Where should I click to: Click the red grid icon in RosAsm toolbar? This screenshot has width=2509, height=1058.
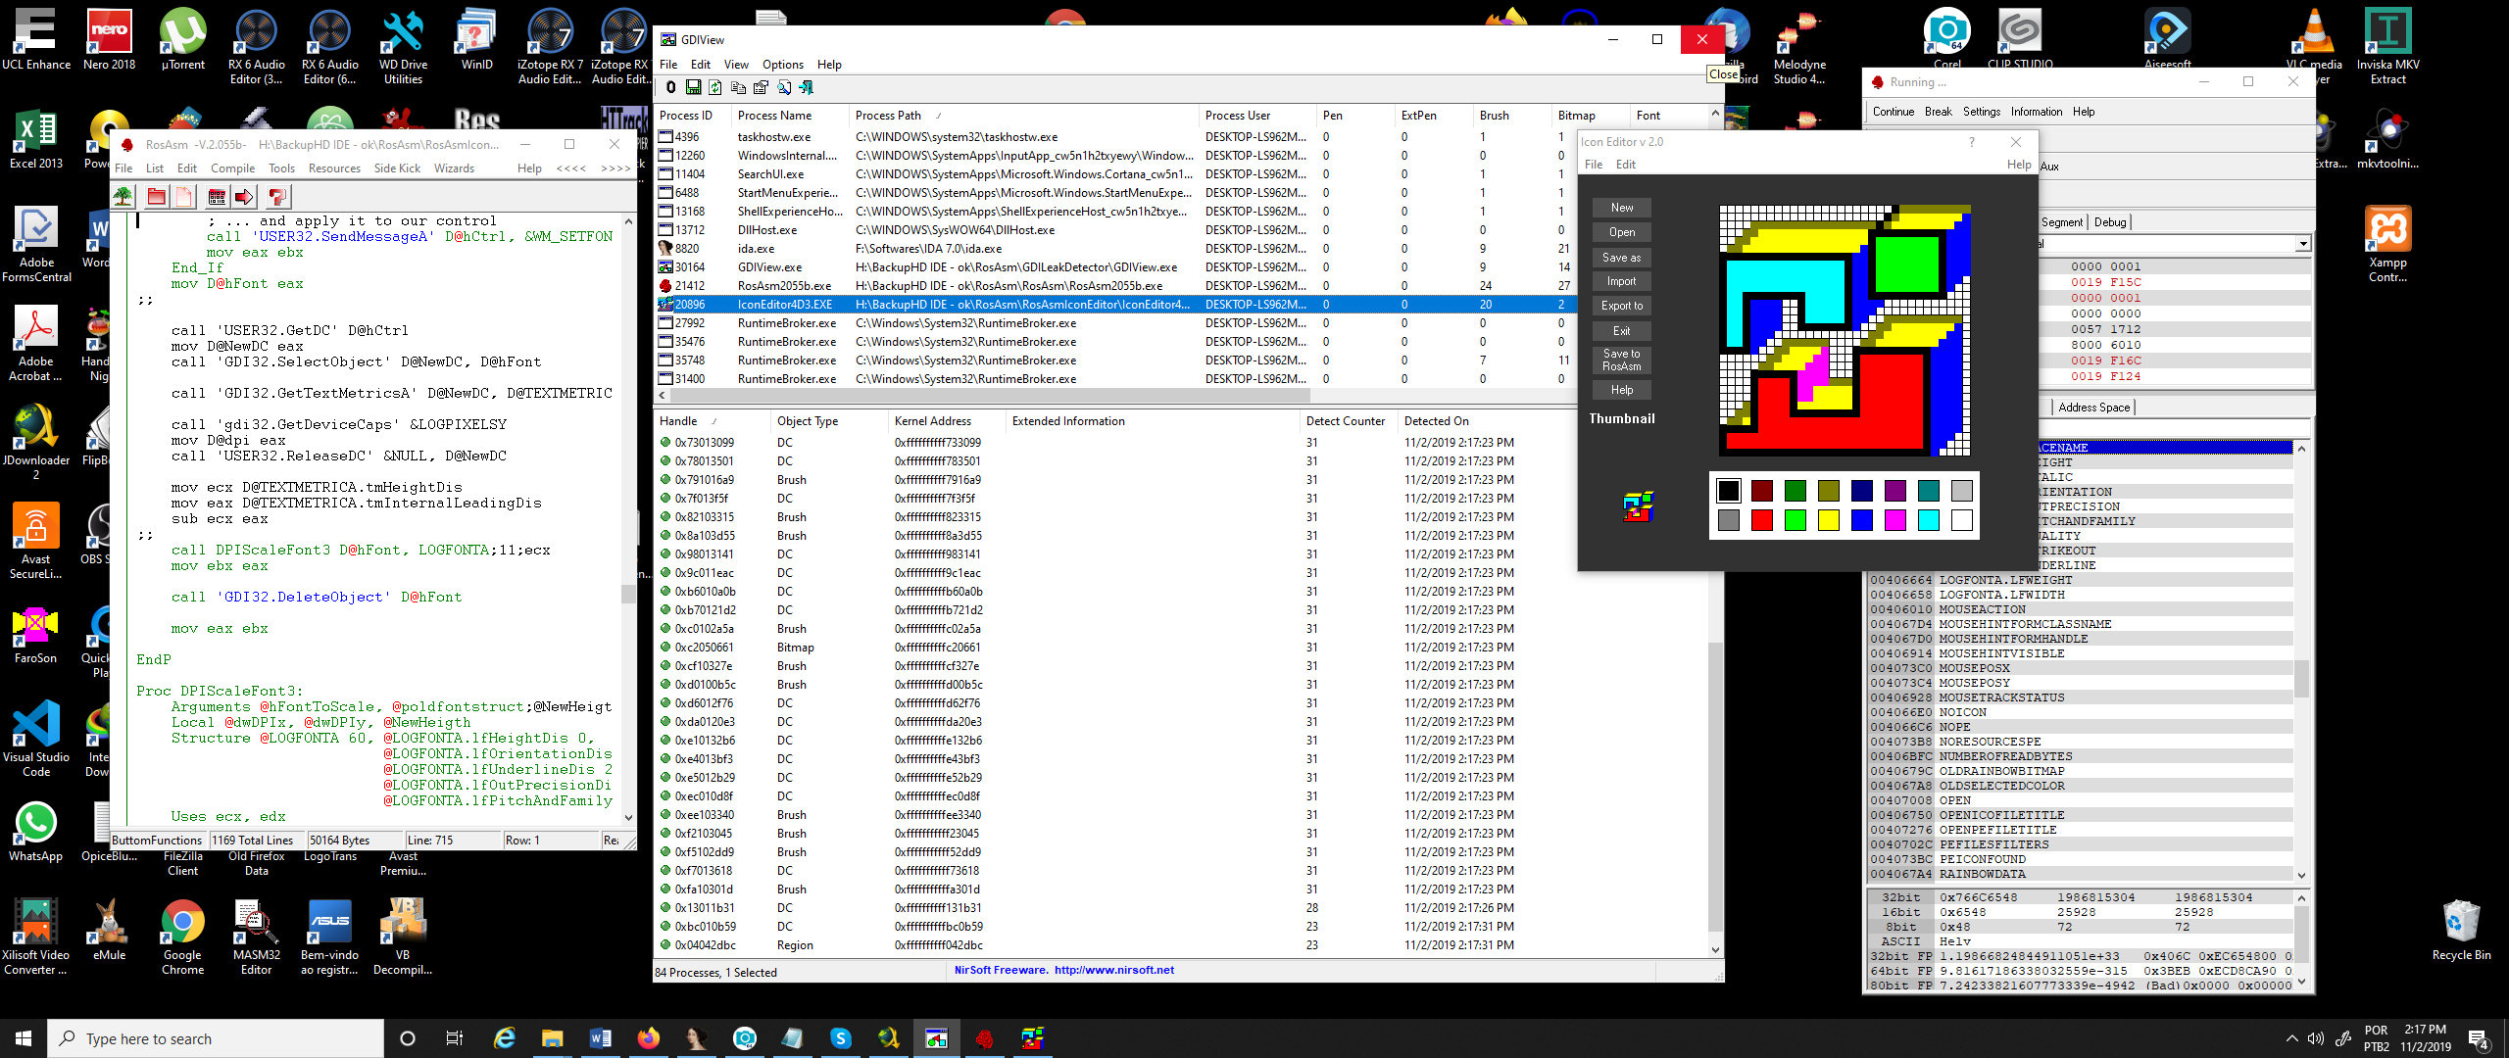coord(217,197)
